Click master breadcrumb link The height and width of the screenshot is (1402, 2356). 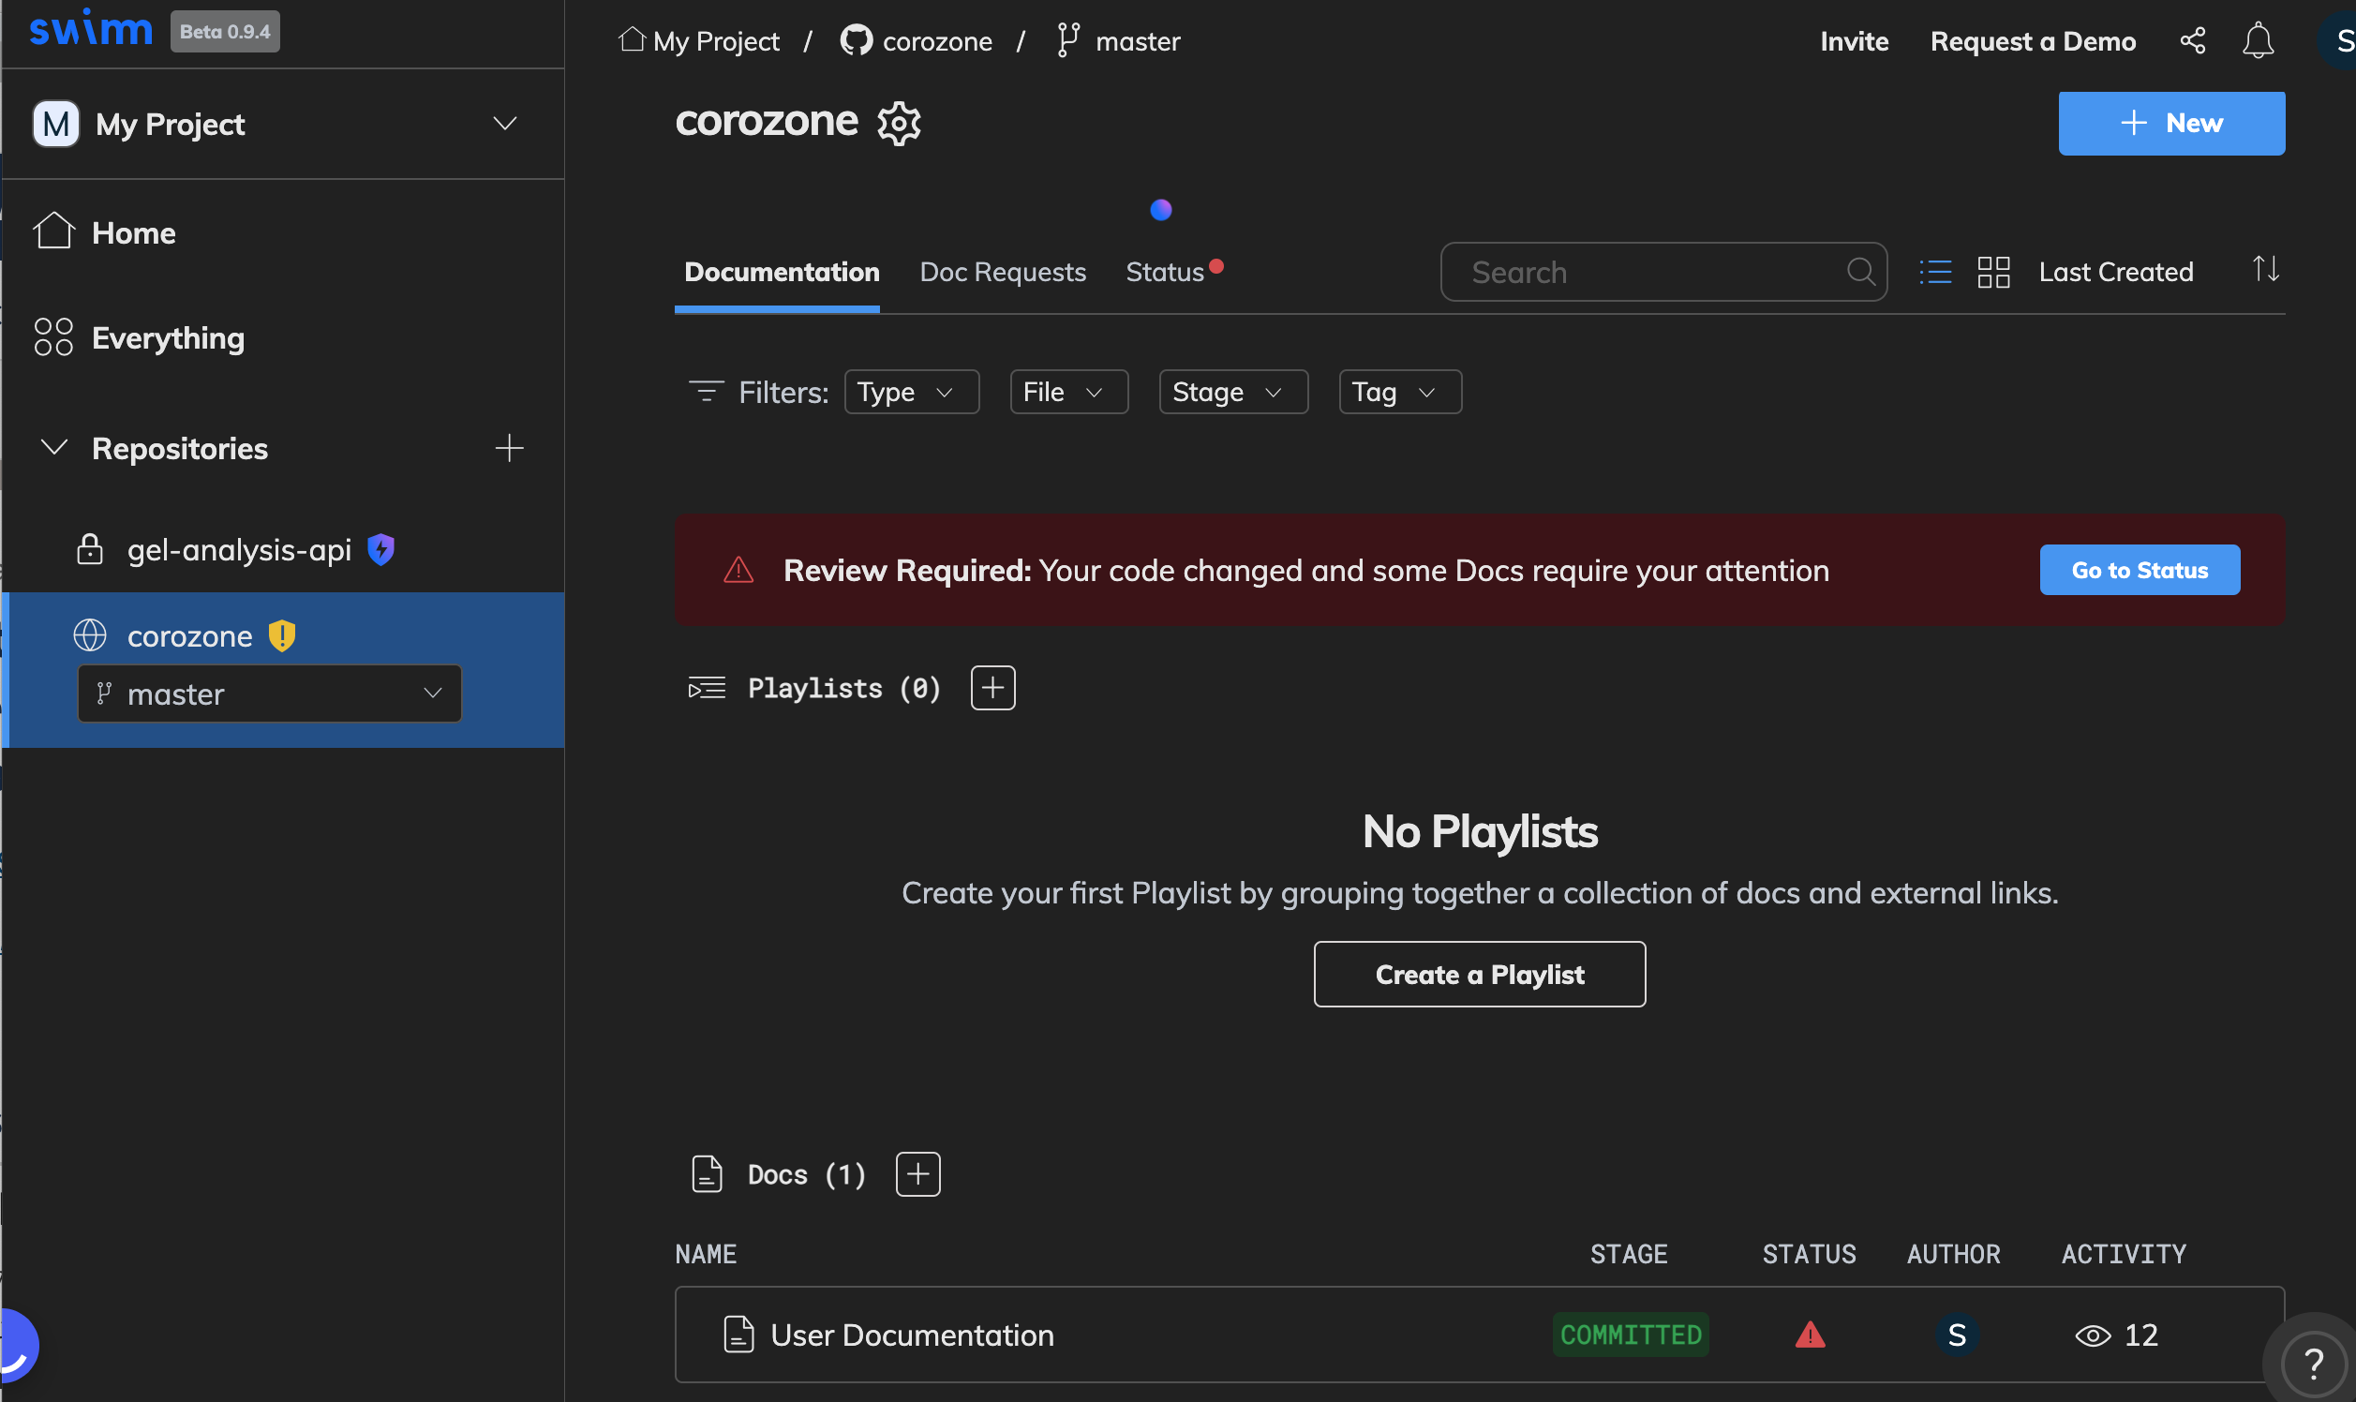[x=1138, y=40]
